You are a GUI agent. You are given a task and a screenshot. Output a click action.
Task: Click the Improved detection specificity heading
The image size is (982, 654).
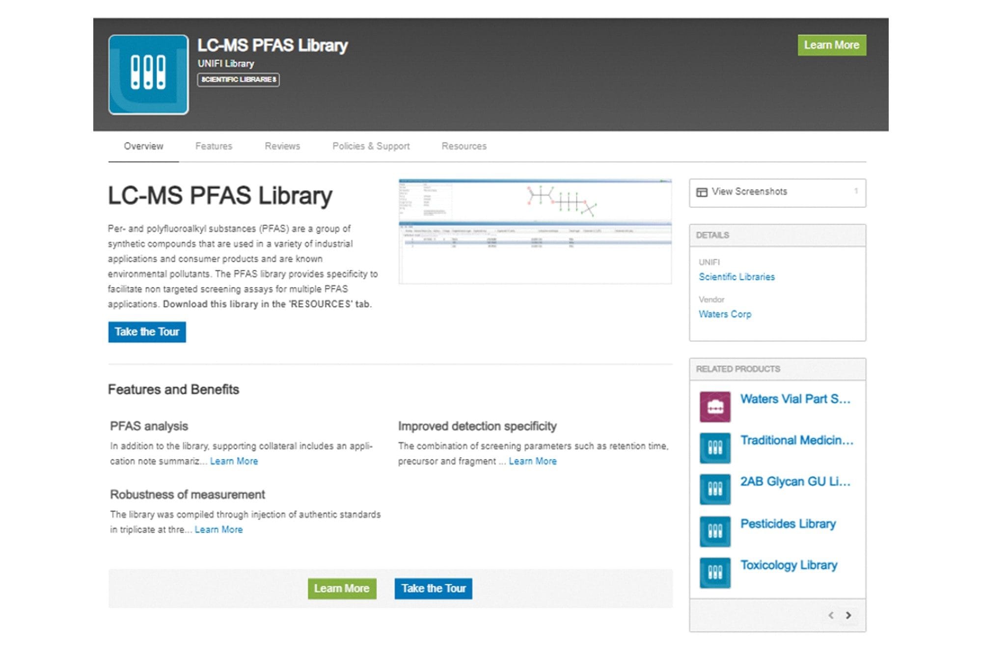click(x=477, y=426)
